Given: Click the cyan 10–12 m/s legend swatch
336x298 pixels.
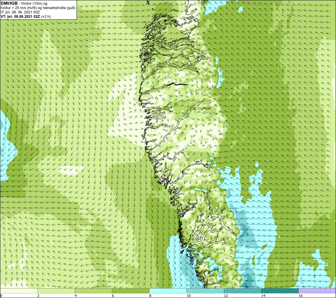Looking at the screenshot, I should coord(205,291).
